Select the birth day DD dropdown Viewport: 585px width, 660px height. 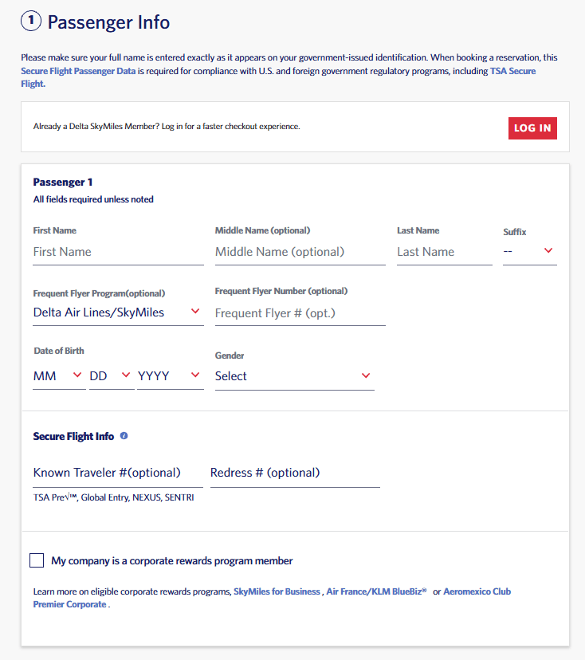coord(111,375)
